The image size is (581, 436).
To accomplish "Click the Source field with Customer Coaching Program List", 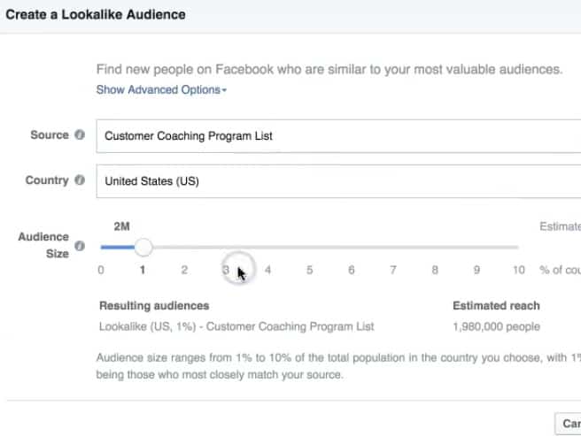I will click(337, 136).
